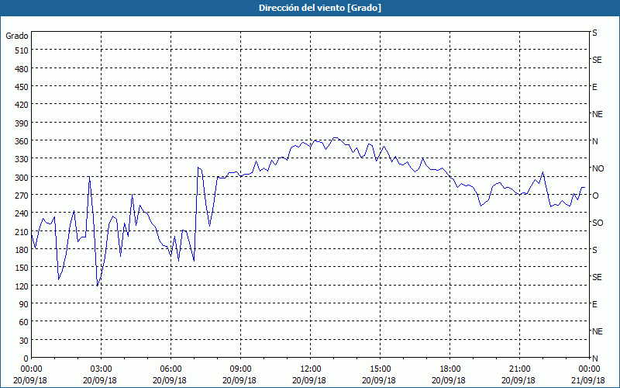620x388 pixels.
Task: Click the 480 y-axis tick label
Action: (22, 69)
